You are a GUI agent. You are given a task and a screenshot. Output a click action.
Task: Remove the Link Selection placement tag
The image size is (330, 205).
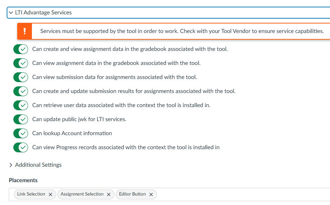click(x=50, y=194)
